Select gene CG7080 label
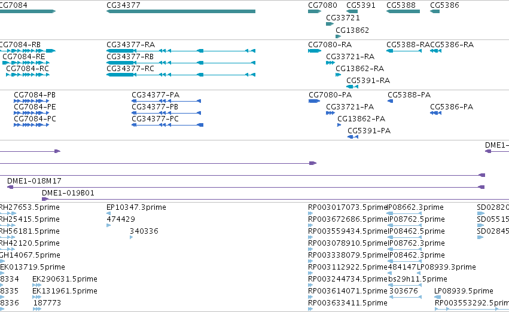509x312 pixels. tap(322, 5)
